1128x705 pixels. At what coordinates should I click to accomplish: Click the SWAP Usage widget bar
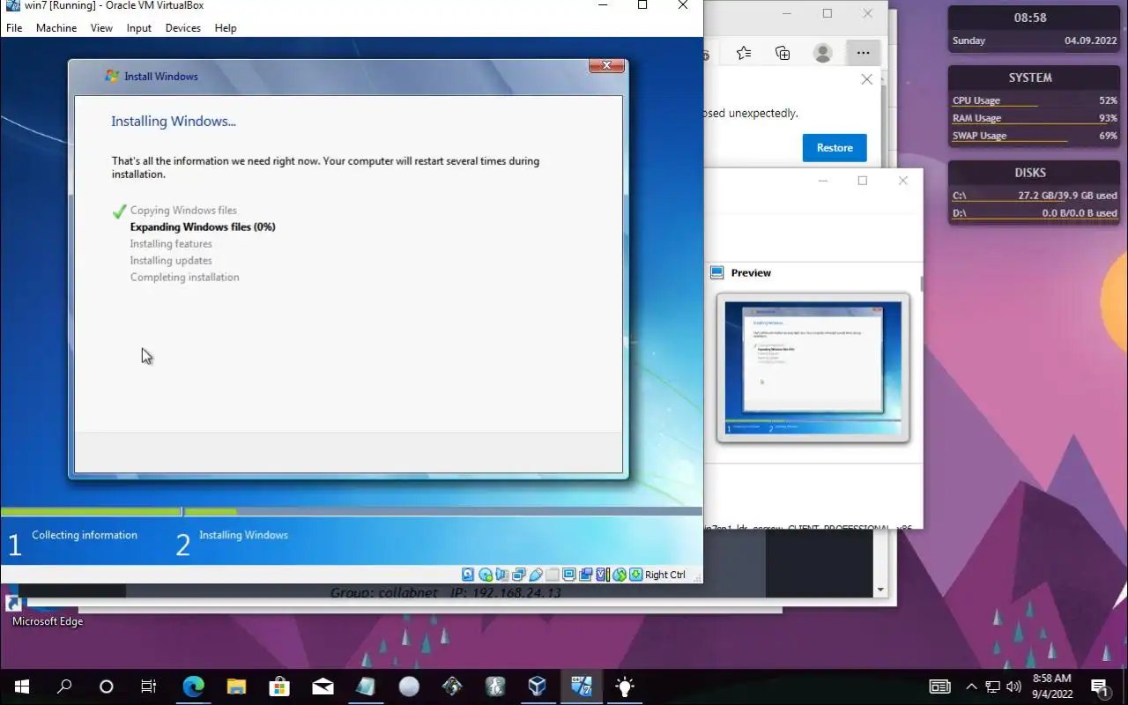(1035, 136)
